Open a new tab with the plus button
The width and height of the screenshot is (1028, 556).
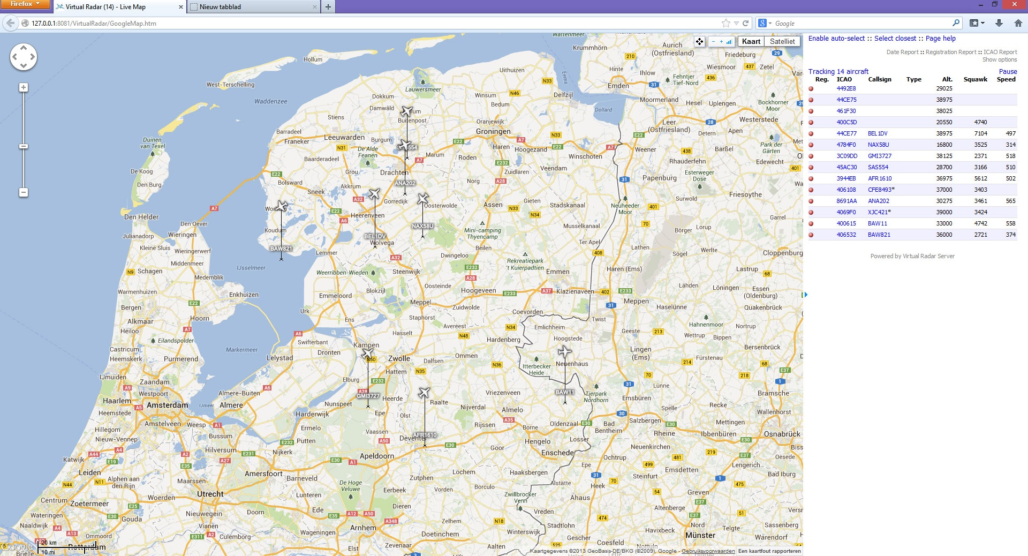328,7
